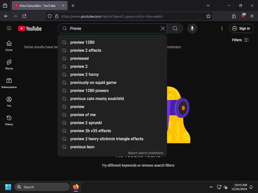Click the browser forward arrow

(x=15, y=16)
